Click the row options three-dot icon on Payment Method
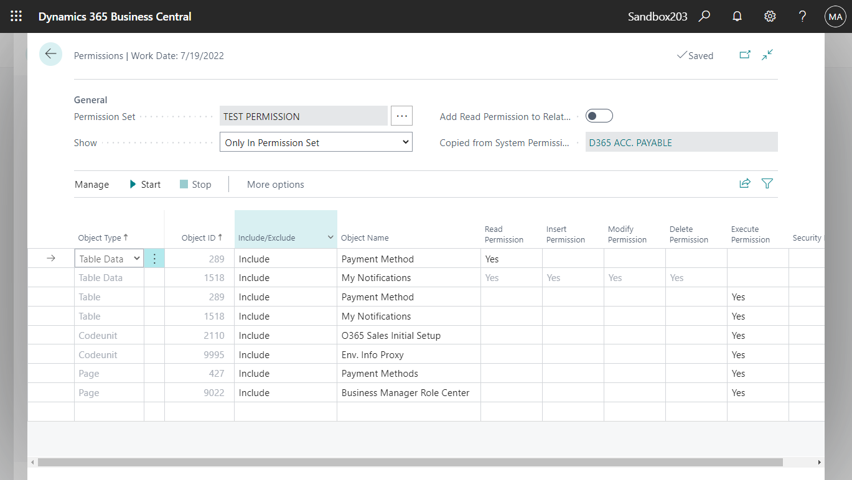This screenshot has height=480, width=852. point(154,258)
